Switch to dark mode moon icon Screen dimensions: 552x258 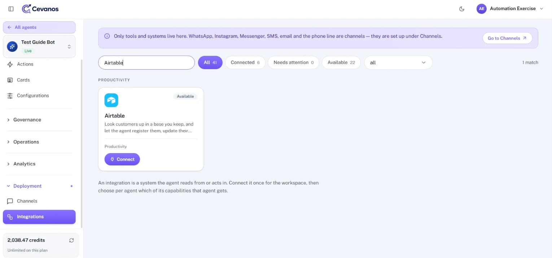point(462,9)
